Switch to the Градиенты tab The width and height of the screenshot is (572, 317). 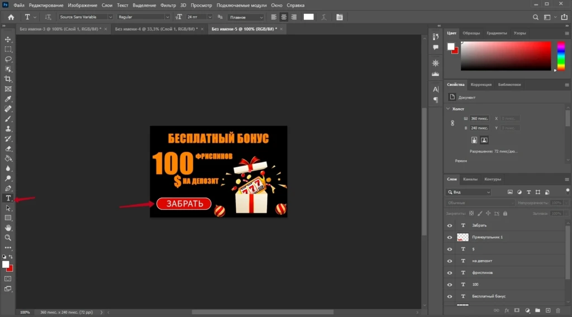pyautogui.click(x=497, y=33)
